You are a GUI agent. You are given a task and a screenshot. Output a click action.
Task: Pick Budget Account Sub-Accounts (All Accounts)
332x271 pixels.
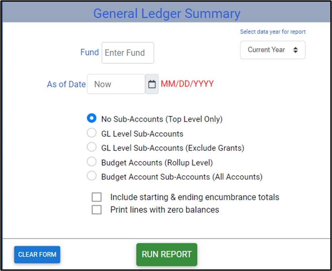91,176
